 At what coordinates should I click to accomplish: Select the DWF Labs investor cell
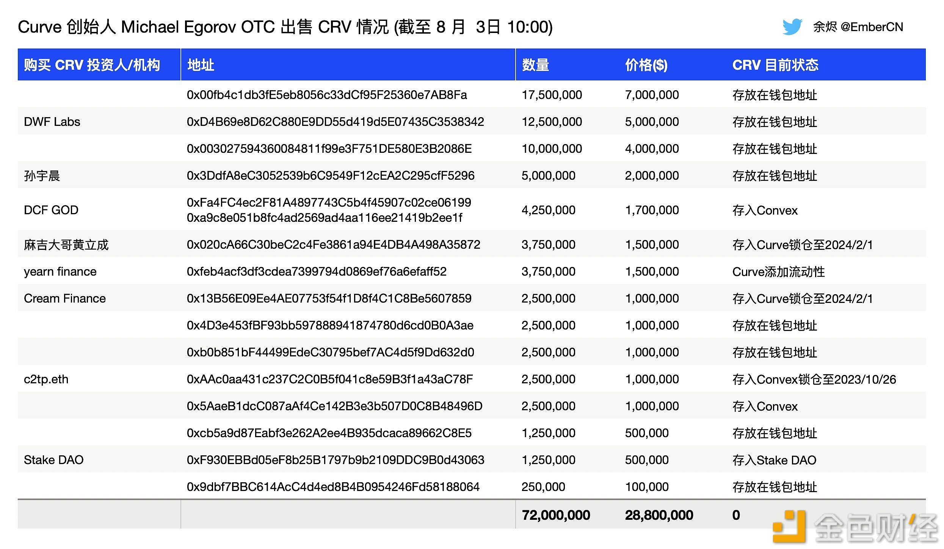point(52,122)
